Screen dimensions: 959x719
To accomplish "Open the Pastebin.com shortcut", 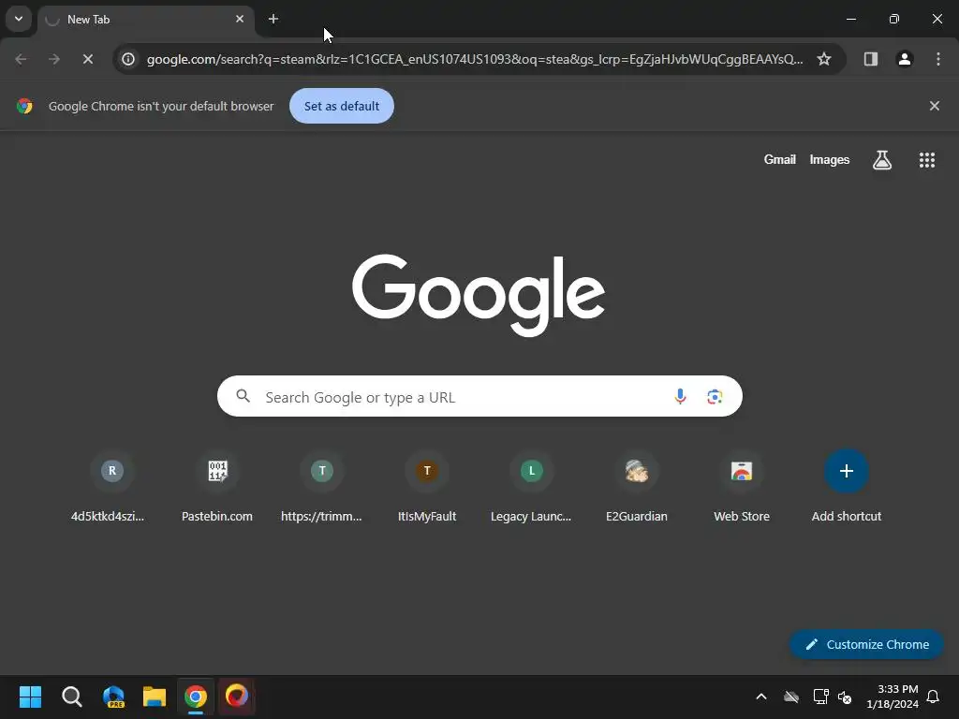I will 217,487.
